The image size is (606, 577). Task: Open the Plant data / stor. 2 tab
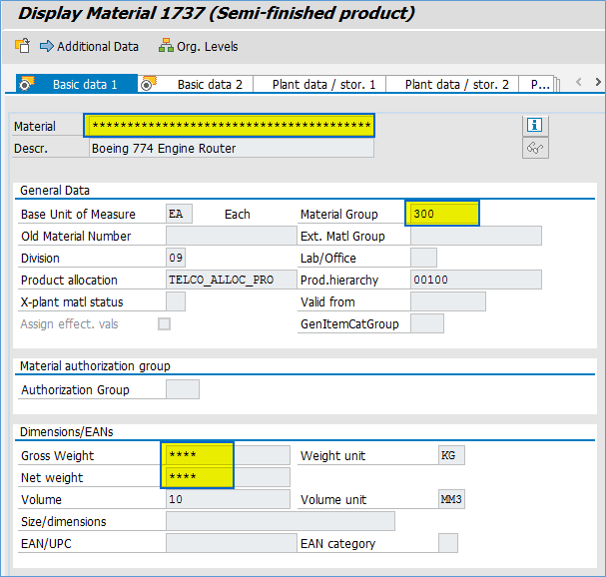pos(456,85)
